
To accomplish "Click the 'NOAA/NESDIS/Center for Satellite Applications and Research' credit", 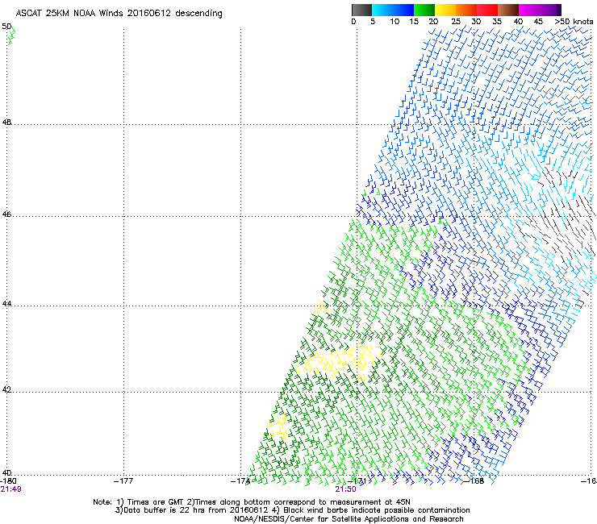I will (349, 519).
